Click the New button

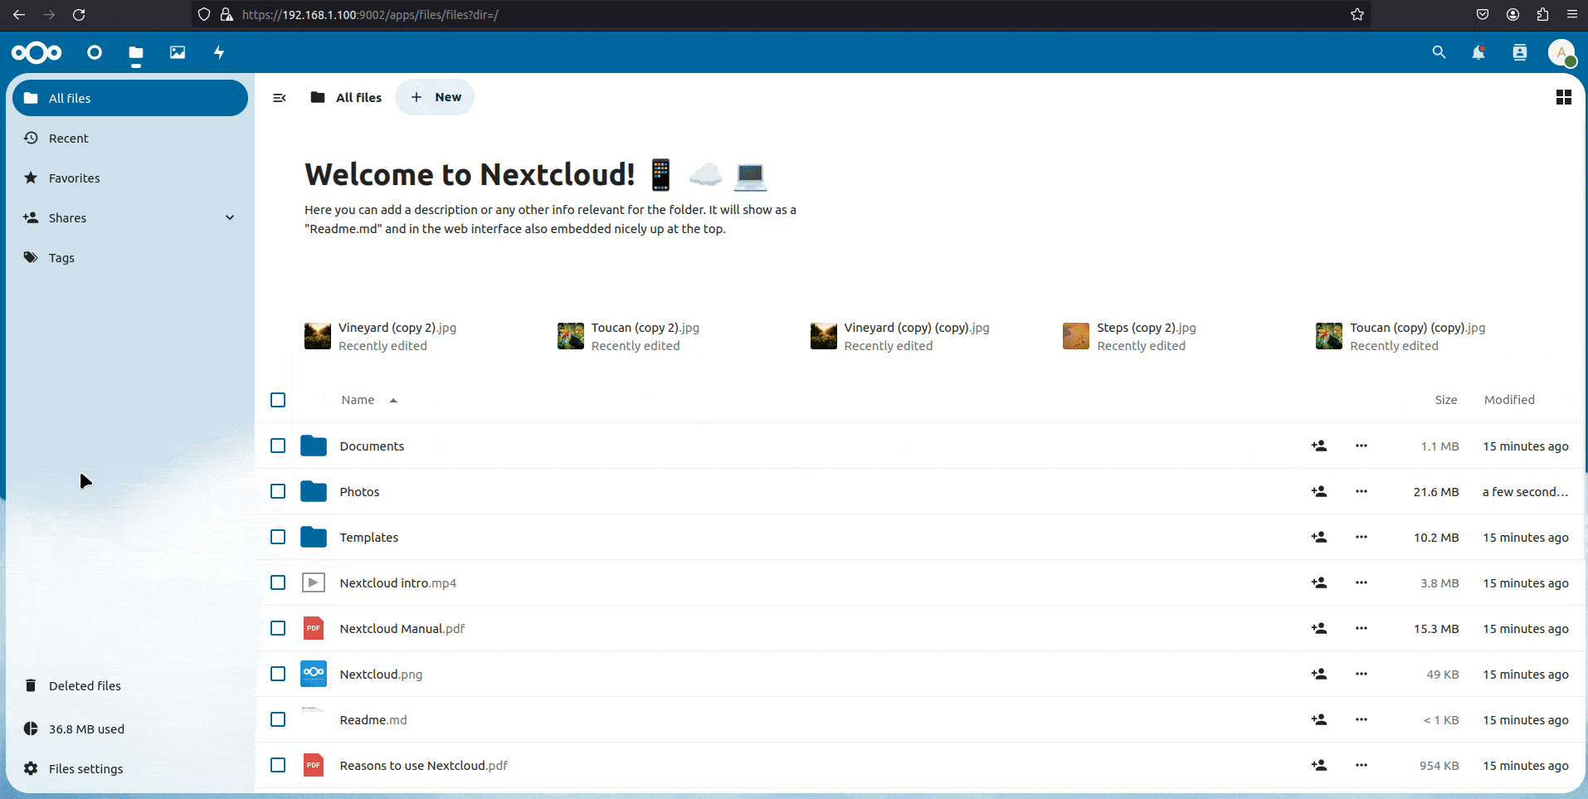pyautogui.click(x=436, y=97)
